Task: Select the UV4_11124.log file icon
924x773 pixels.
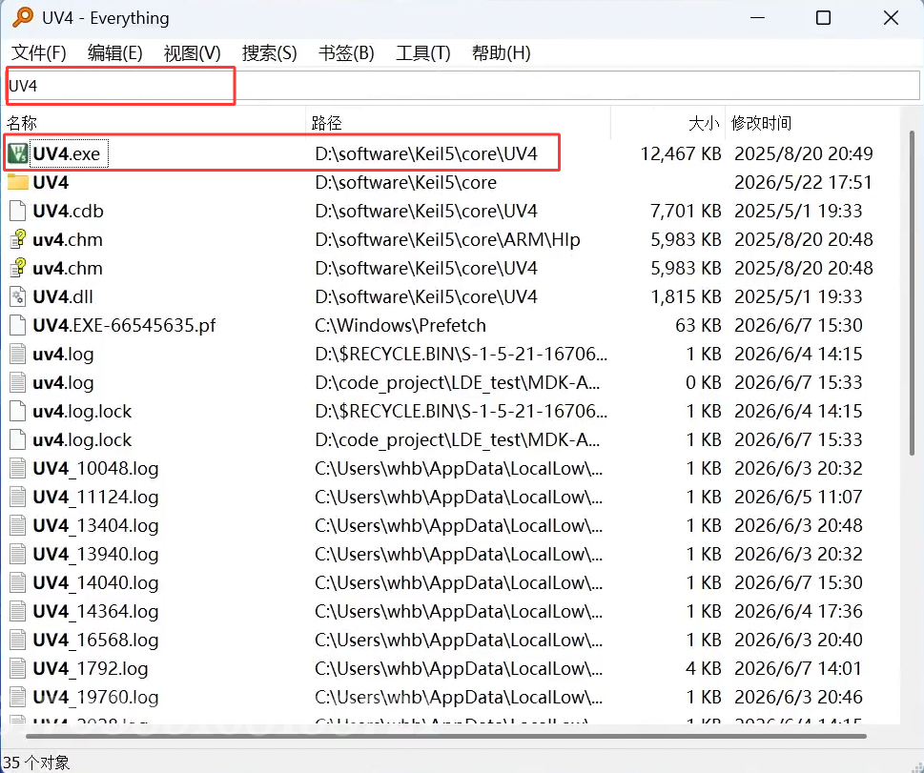Action: coord(18,497)
